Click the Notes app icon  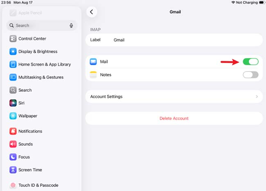[x=93, y=75]
